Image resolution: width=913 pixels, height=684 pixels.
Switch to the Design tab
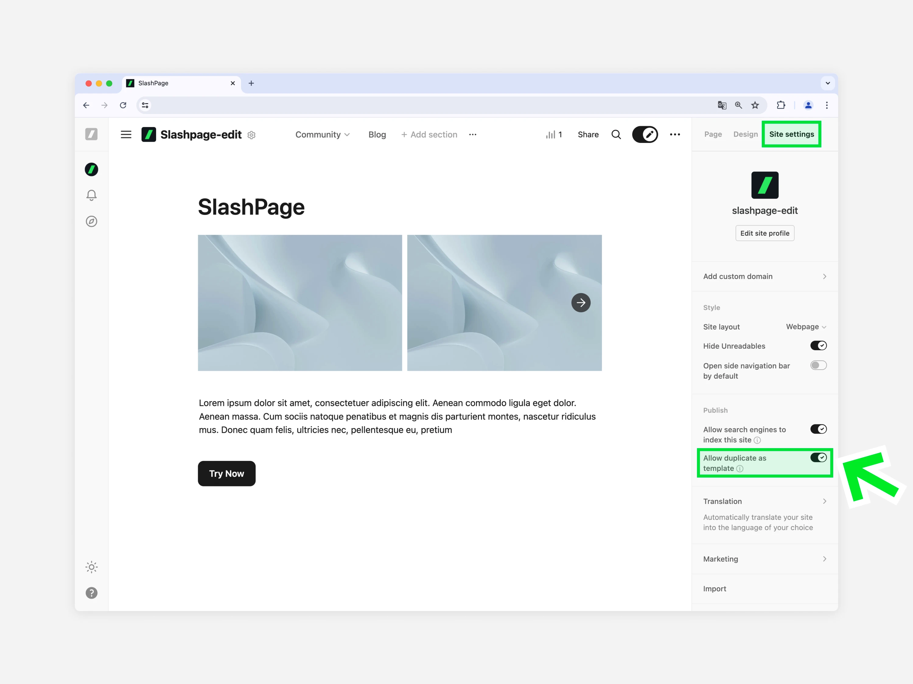745,134
